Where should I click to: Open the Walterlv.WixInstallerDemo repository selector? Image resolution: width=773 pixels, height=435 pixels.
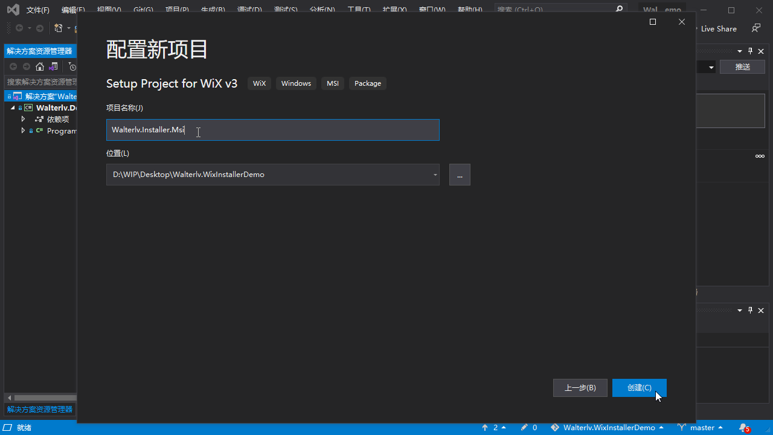(x=608, y=428)
